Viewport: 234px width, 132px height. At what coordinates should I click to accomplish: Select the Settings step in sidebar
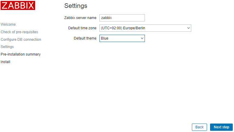click(7, 47)
